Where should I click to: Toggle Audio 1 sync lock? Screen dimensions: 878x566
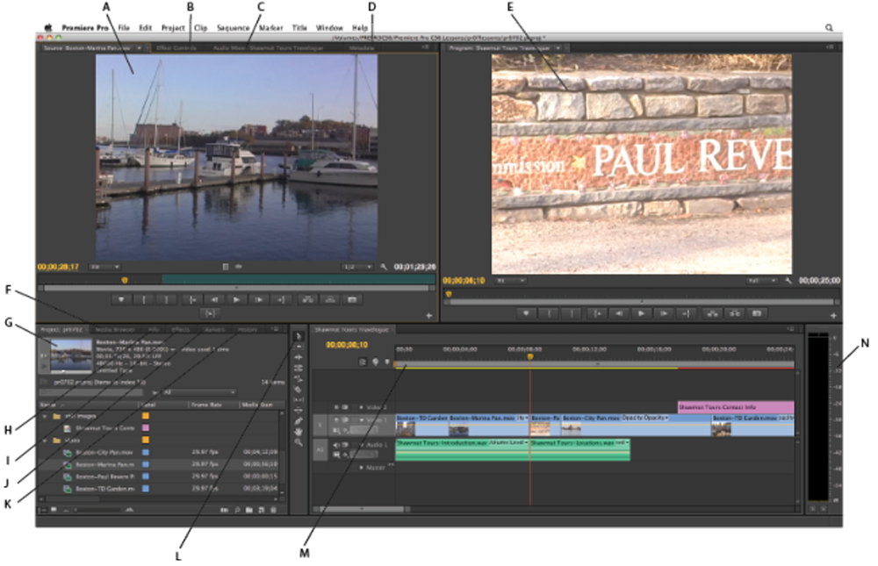pos(345,445)
